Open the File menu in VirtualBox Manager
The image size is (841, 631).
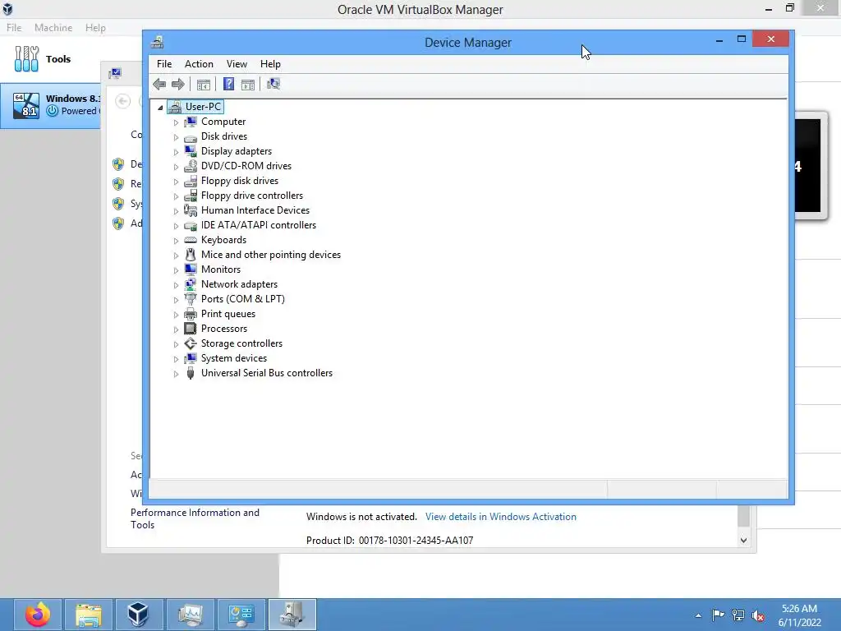tap(14, 27)
